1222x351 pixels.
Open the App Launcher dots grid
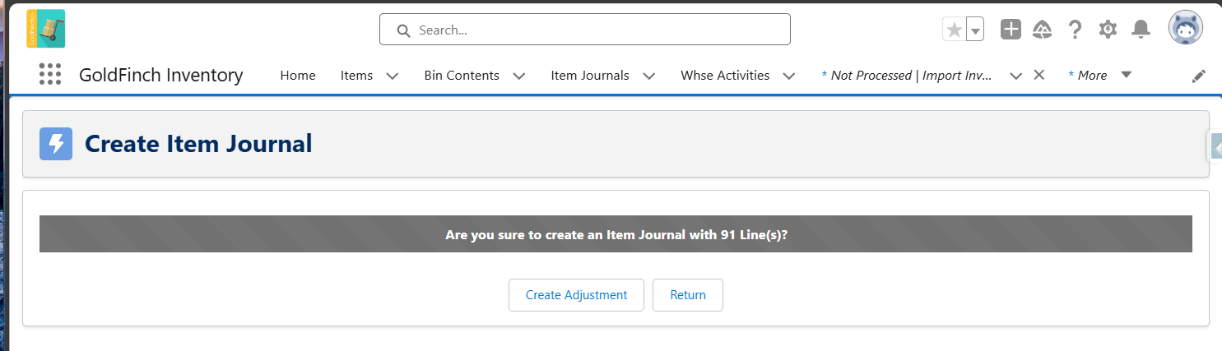pyautogui.click(x=50, y=75)
